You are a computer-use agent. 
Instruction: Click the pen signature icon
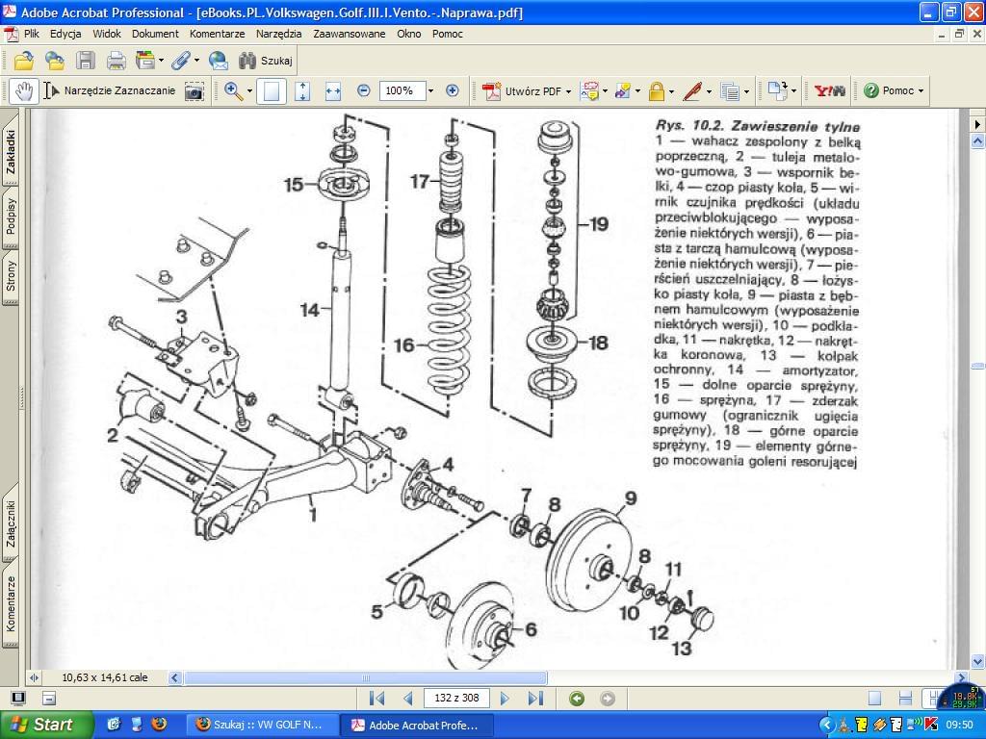tap(692, 91)
